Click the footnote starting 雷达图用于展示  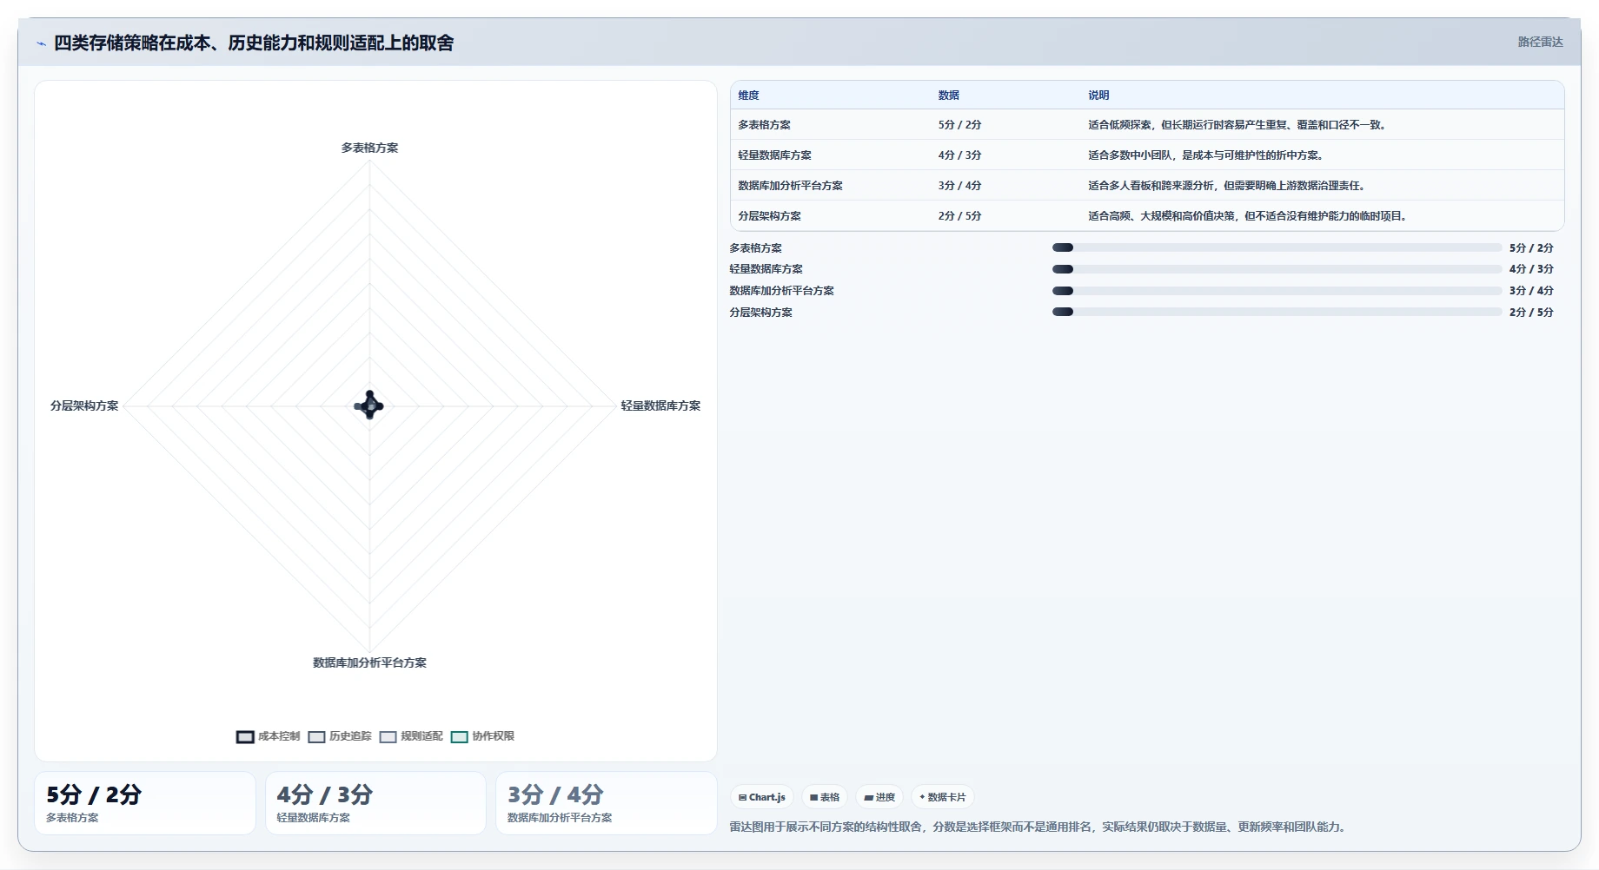pos(1039,827)
